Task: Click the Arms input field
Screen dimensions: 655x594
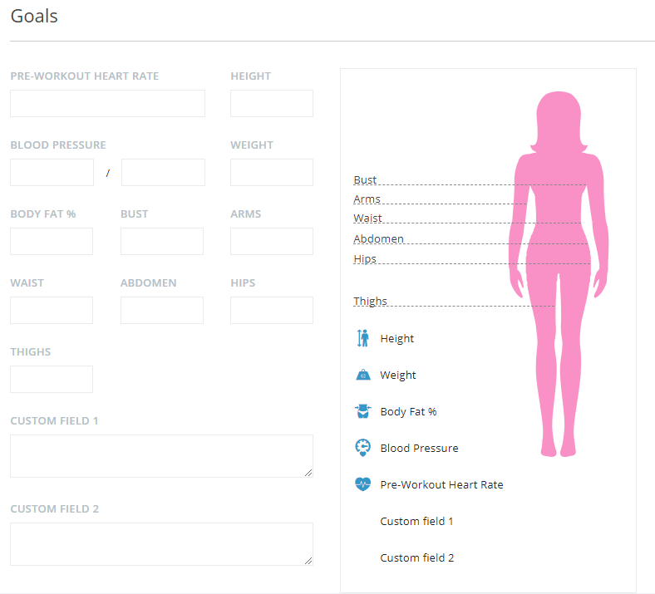Action: (x=272, y=241)
